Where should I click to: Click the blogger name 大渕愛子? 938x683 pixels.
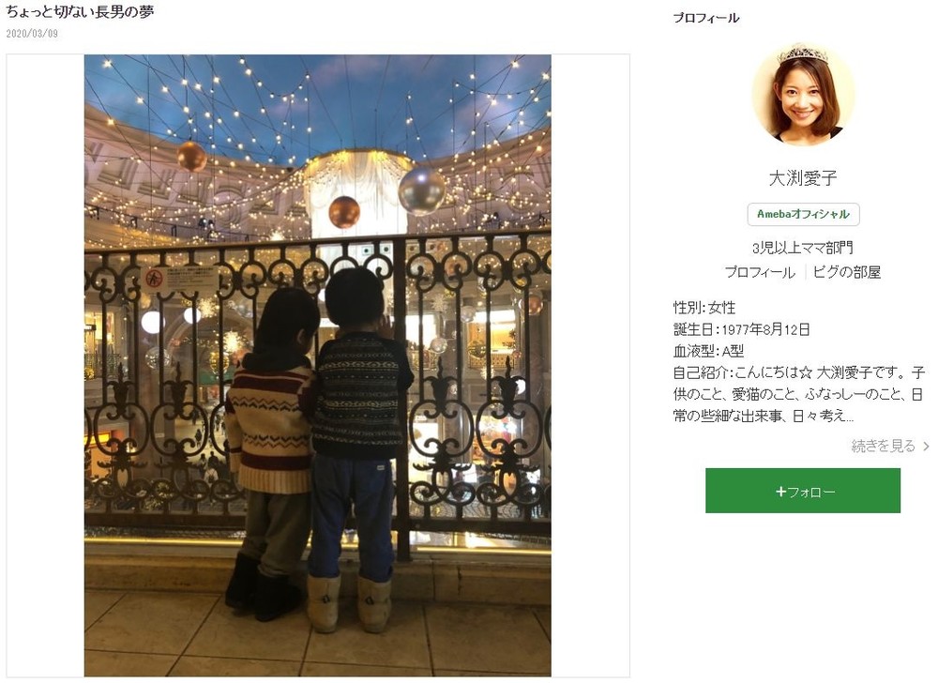point(802,177)
